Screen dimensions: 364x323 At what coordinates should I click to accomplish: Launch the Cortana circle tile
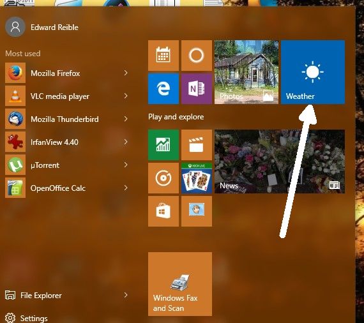[x=197, y=56]
